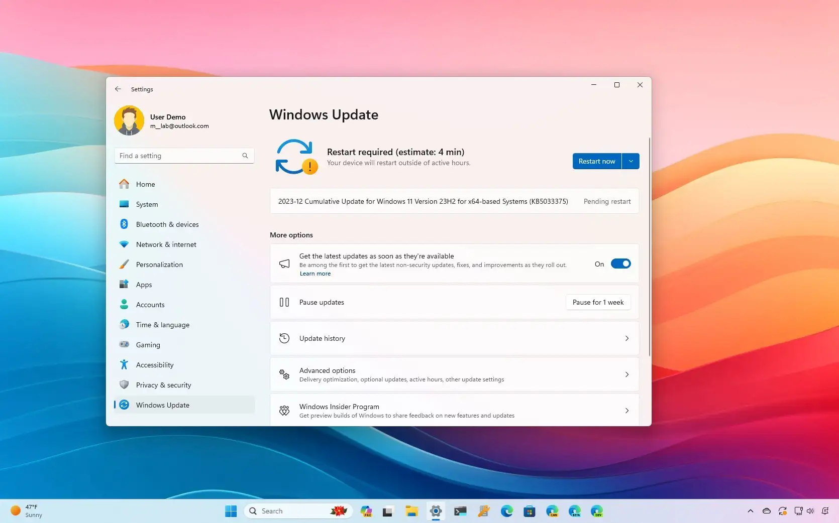Open the weather widget showing 47°F Sunny
Viewport: 839px width, 523px height.
pyautogui.click(x=27, y=511)
